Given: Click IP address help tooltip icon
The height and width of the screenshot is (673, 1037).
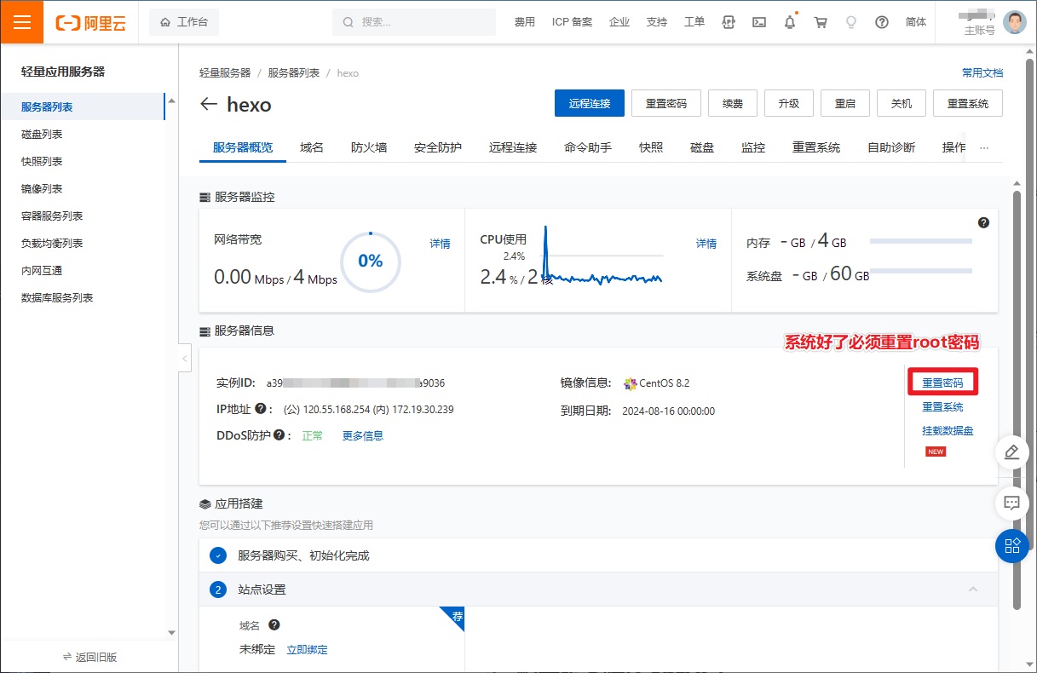Looking at the screenshot, I should [x=261, y=409].
